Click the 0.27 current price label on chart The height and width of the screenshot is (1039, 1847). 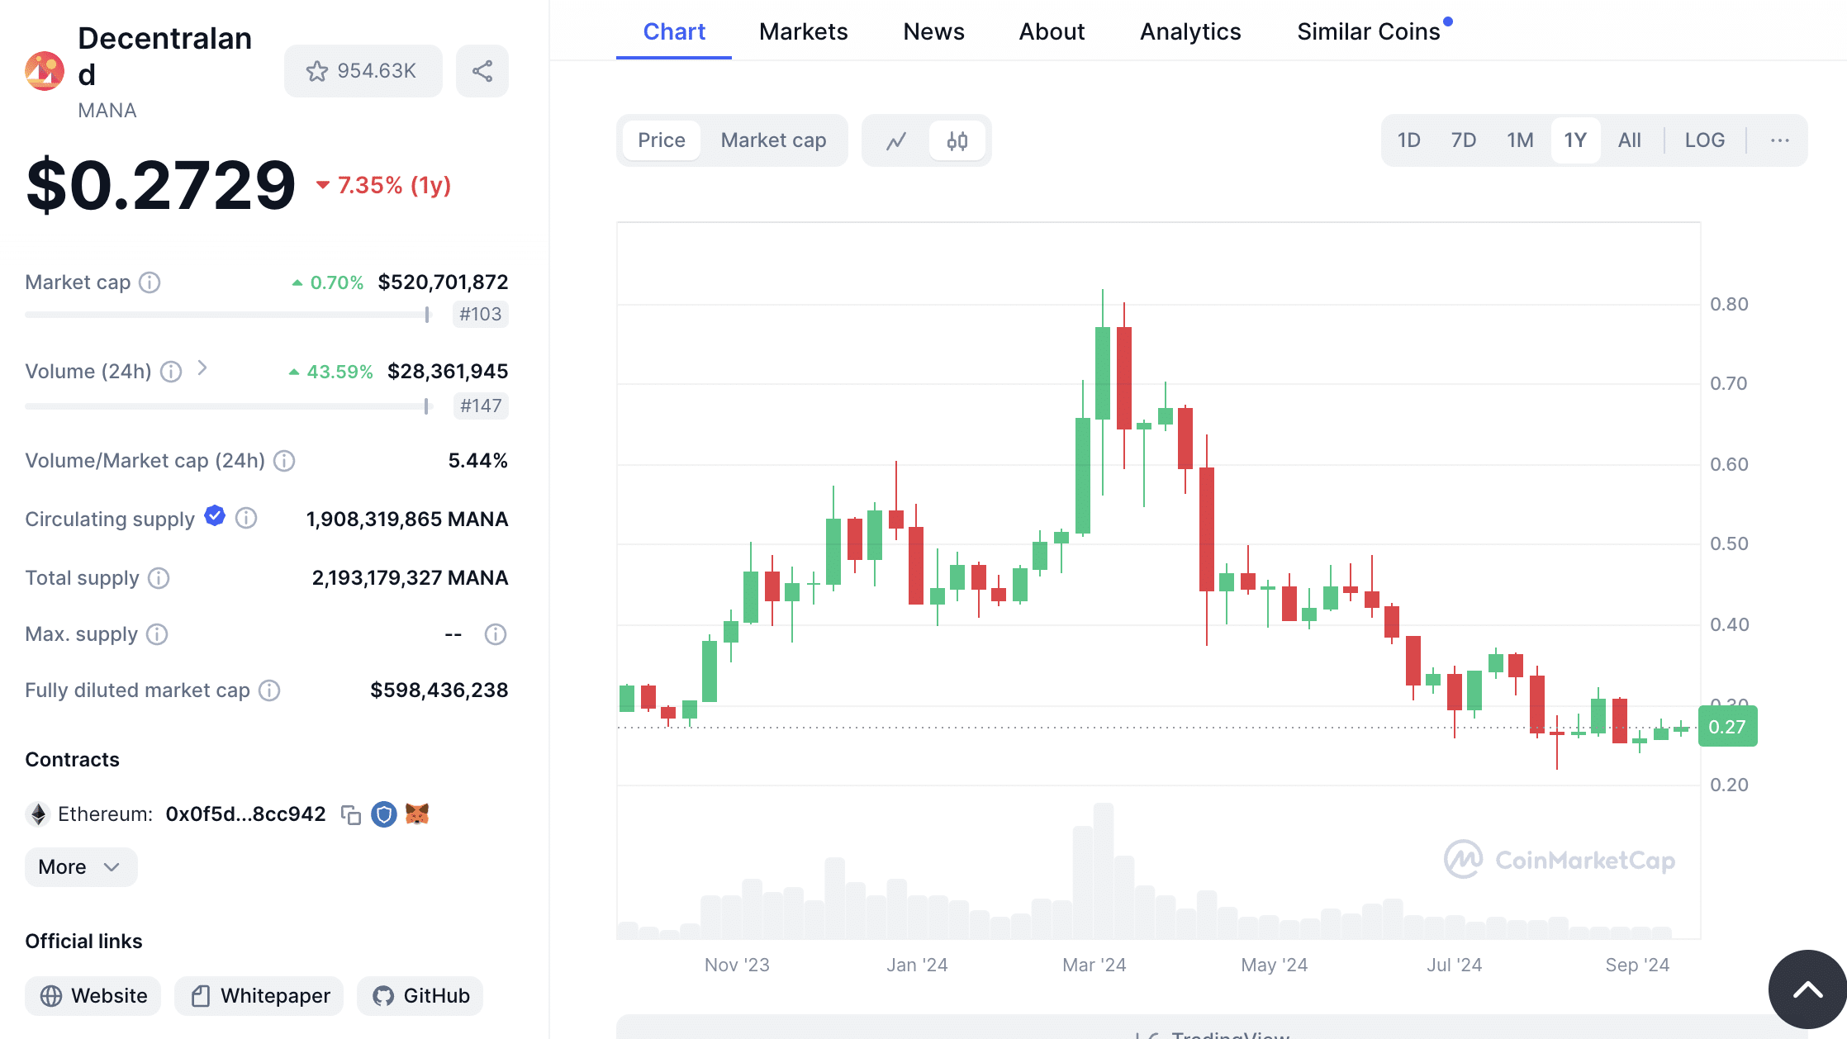coord(1727,727)
